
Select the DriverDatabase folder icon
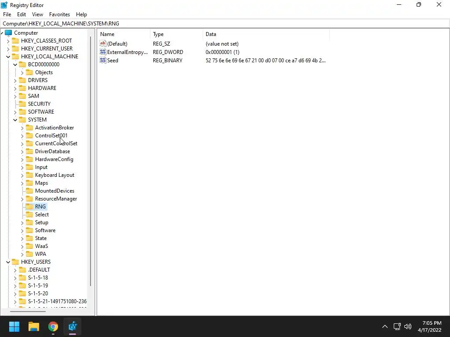tap(29, 151)
